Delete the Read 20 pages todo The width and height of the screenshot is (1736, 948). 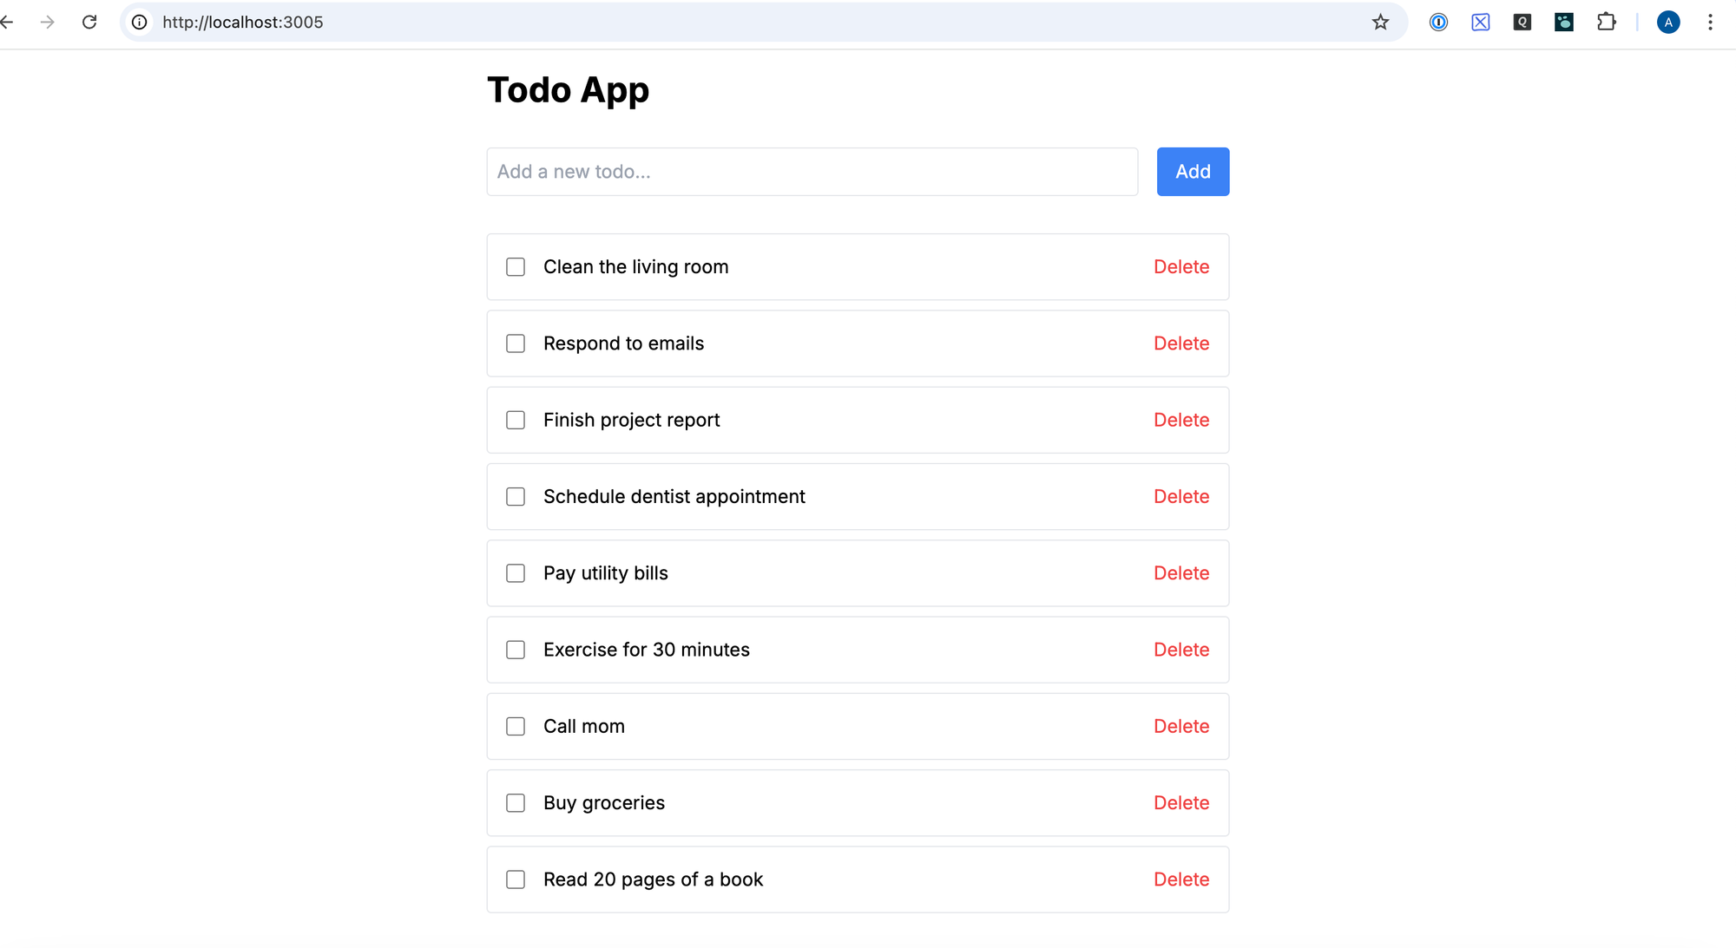click(x=1181, y=879)
